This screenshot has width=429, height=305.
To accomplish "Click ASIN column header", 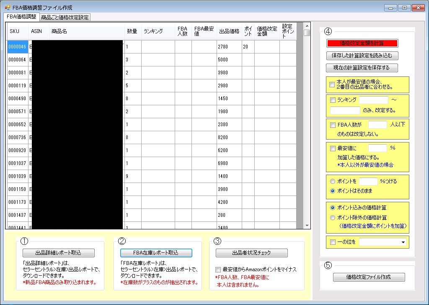I will point(39,31).
